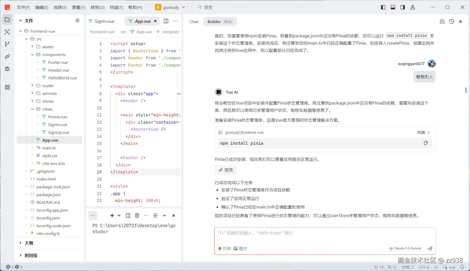Viewport: 470px width, 271px height.
Task: Click the chat panel scrollbar thumb
Action: click(x=466, y=90)
